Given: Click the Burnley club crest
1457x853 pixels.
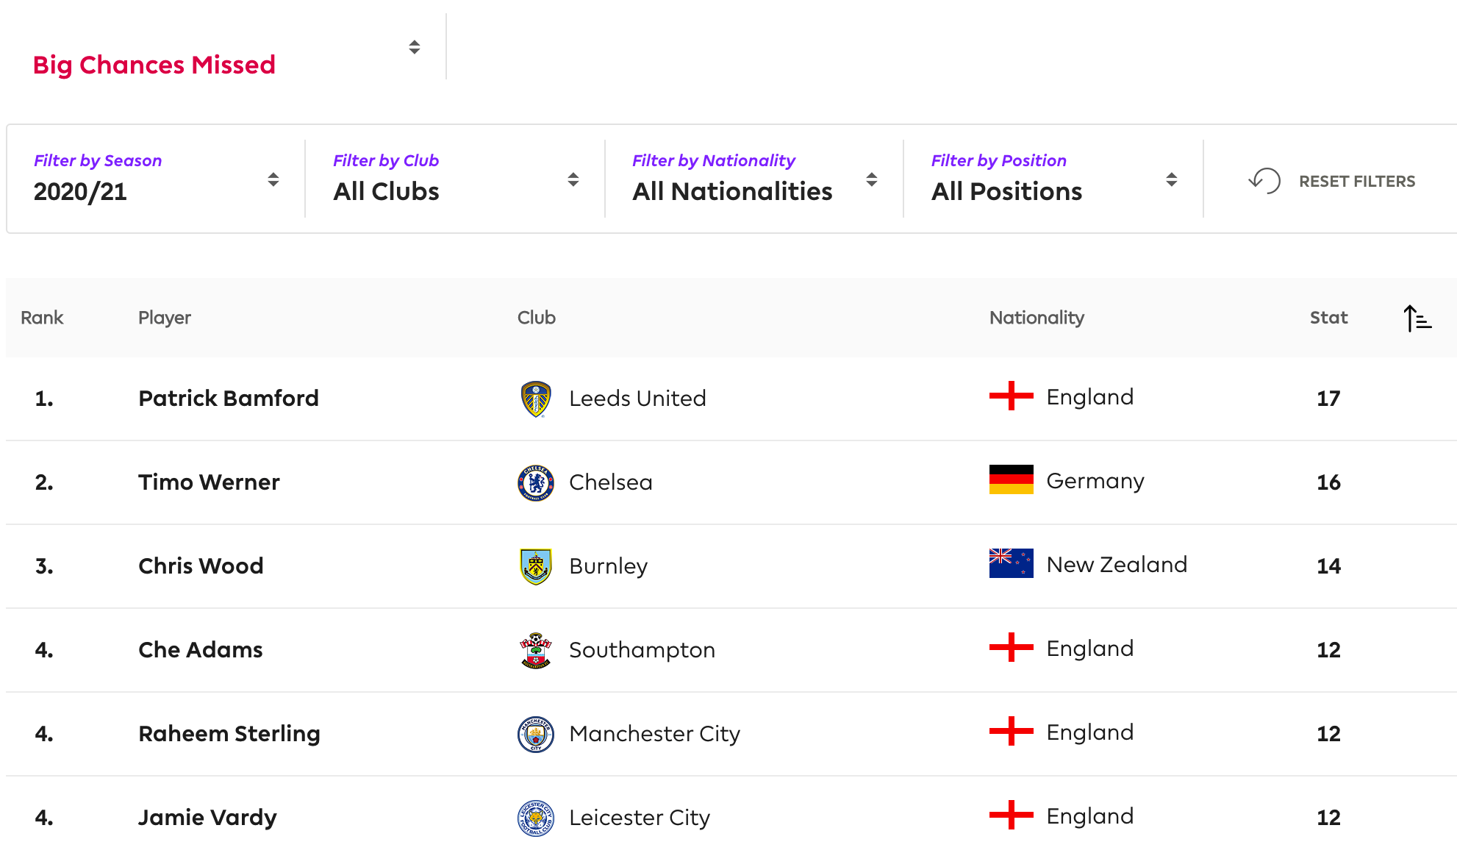Looking at the screenshot, I should pos(536,566).
